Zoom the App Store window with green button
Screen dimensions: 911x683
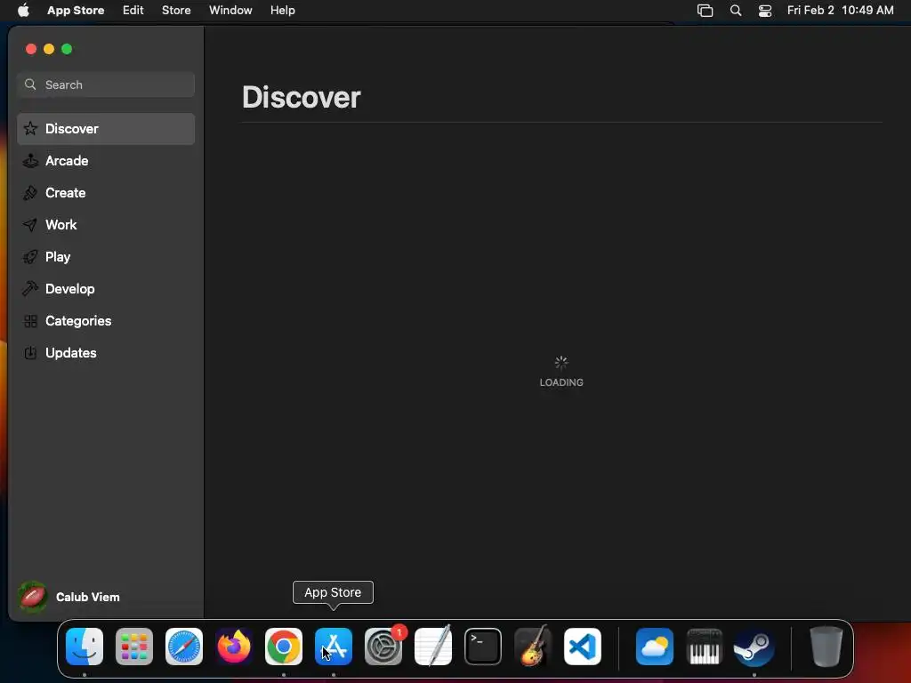[67, 49]
